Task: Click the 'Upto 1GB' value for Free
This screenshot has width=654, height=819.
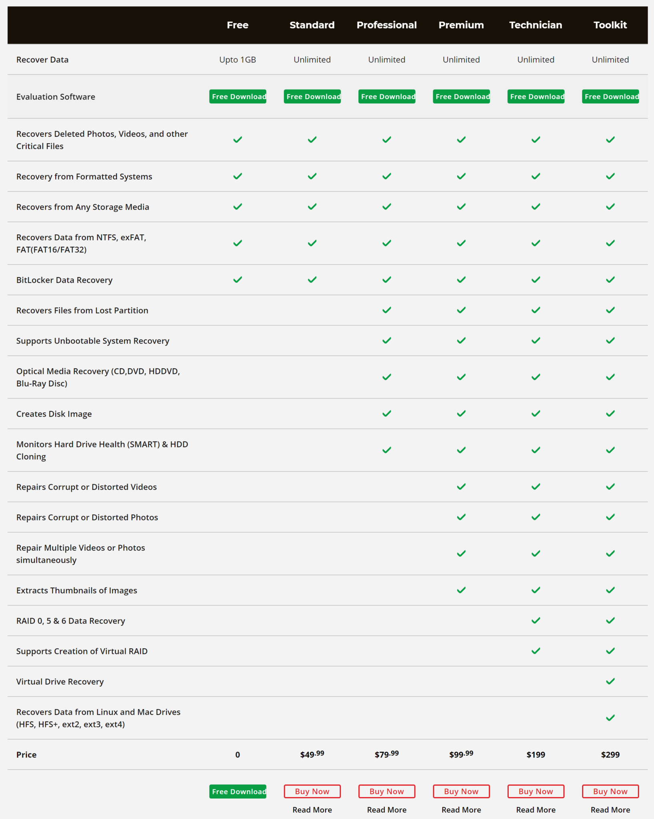Action: tap(238, 60)
